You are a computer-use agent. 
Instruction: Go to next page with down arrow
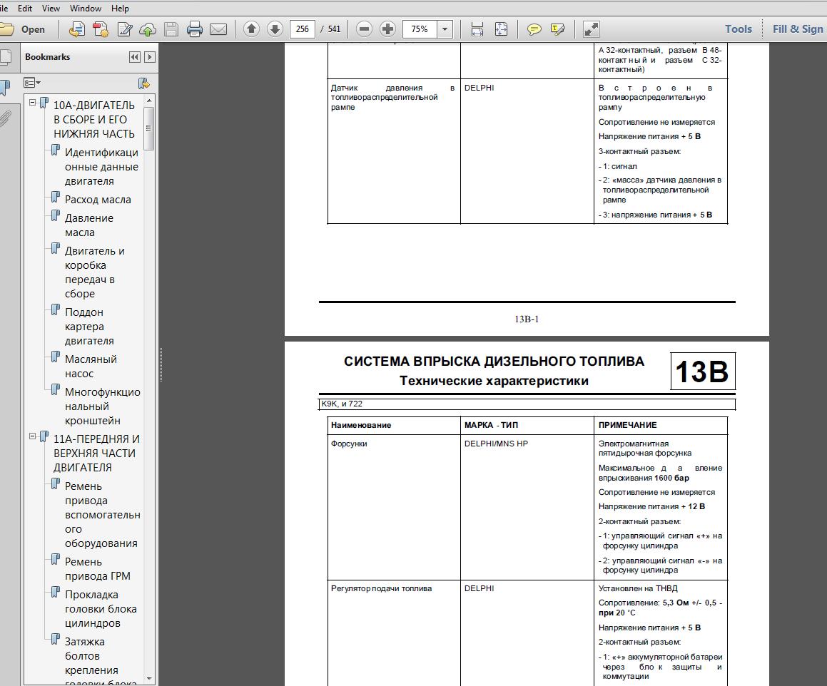coord(275,29)
